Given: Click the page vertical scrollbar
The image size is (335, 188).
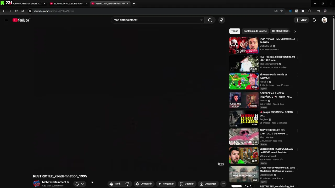Looking at the screenshot, I should point(333,55).
